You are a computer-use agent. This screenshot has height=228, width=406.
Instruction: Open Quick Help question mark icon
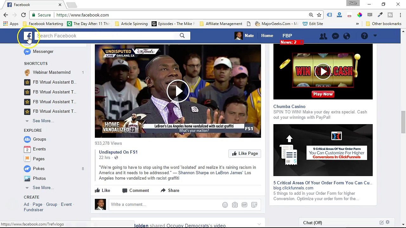(x=364, y=36)
